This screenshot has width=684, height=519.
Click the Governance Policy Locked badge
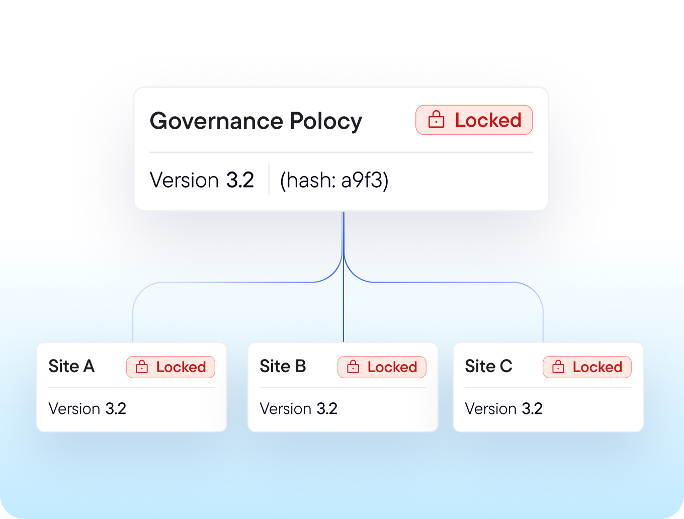click(474, 120)
